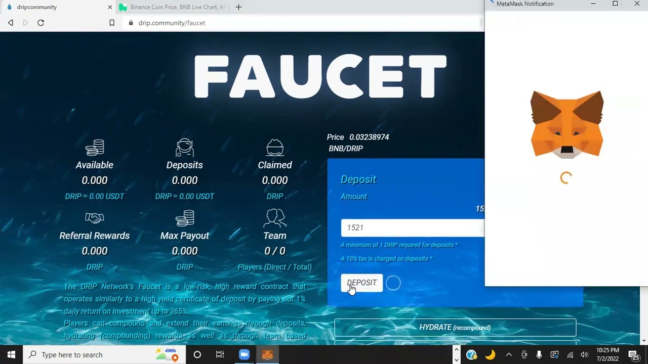Screen dimensions: 648x364
Task: Click the browser back arrow
Action: point(11,23)
